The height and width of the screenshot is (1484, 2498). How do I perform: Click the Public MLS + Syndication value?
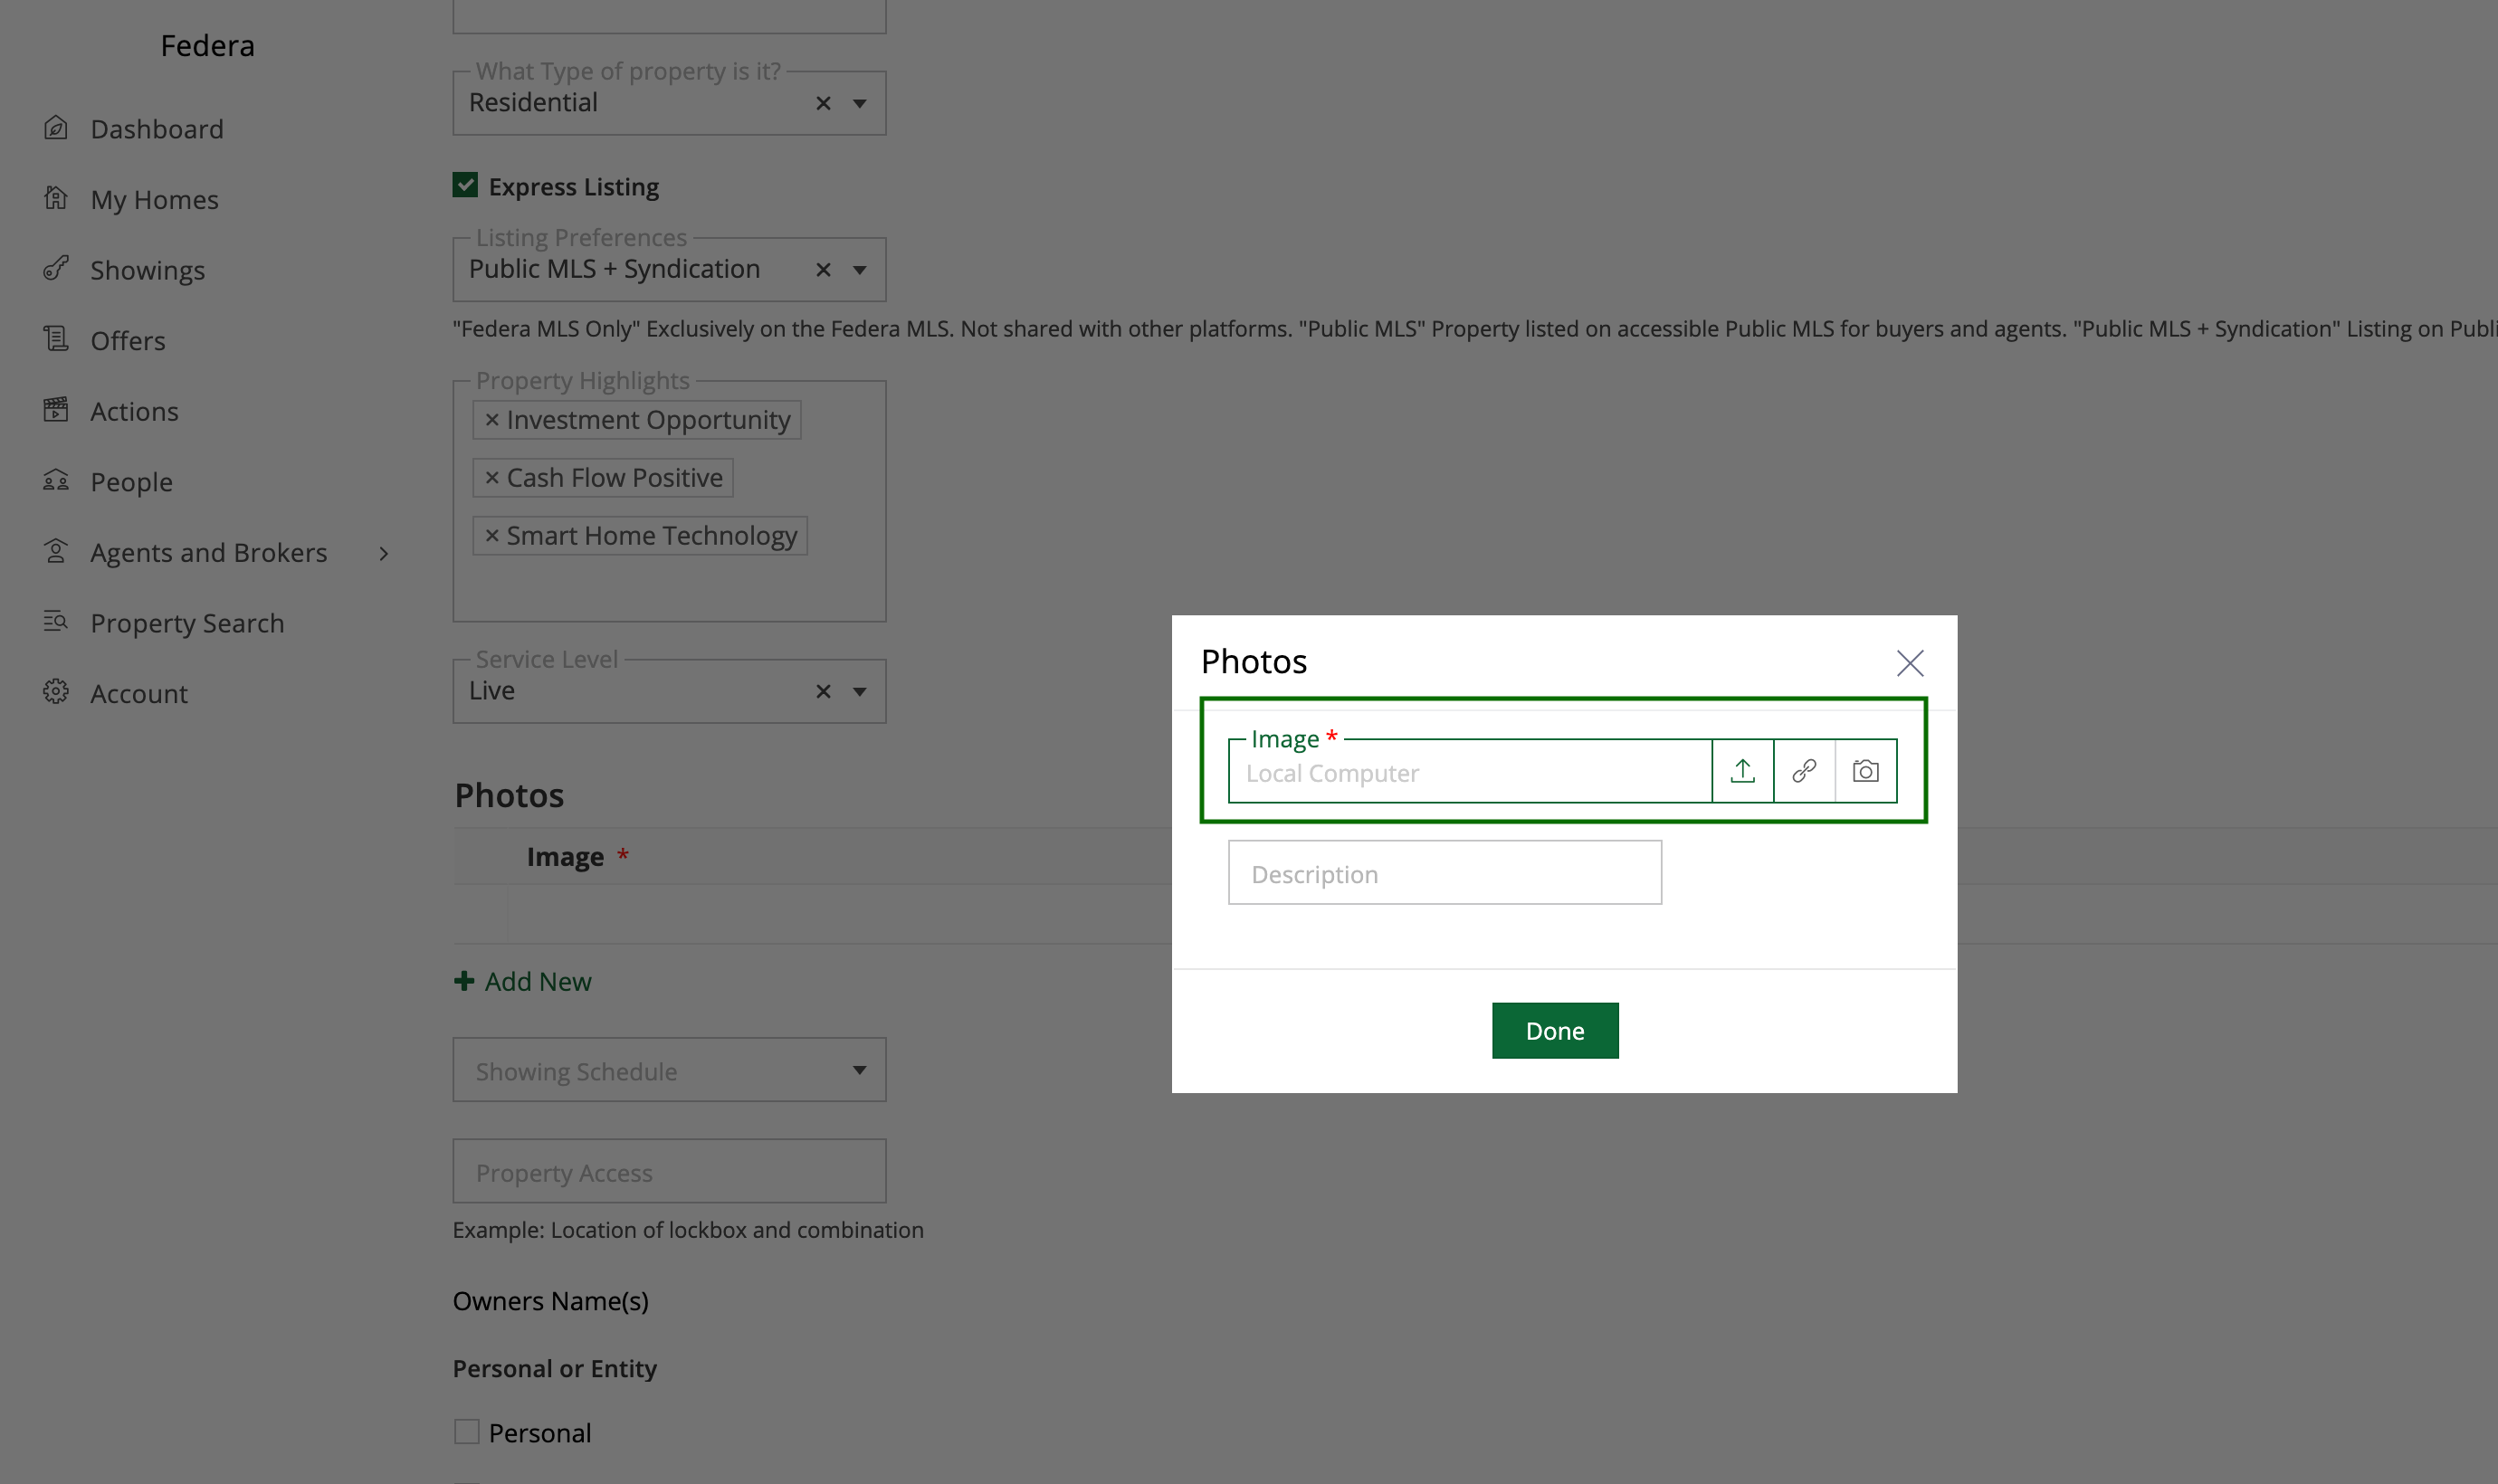(x=614, y=269)
